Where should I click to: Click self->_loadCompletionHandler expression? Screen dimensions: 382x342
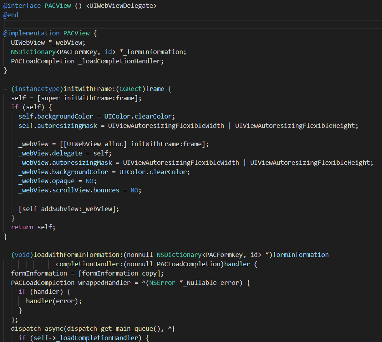[x=85, y=338]
